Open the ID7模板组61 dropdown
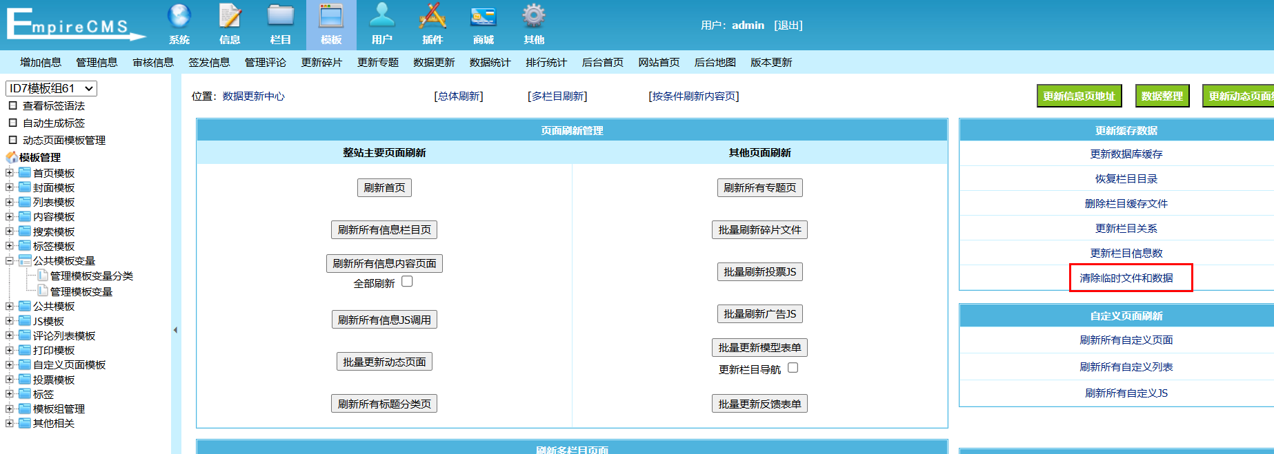The image size is (1274, 454). [51, 88]
